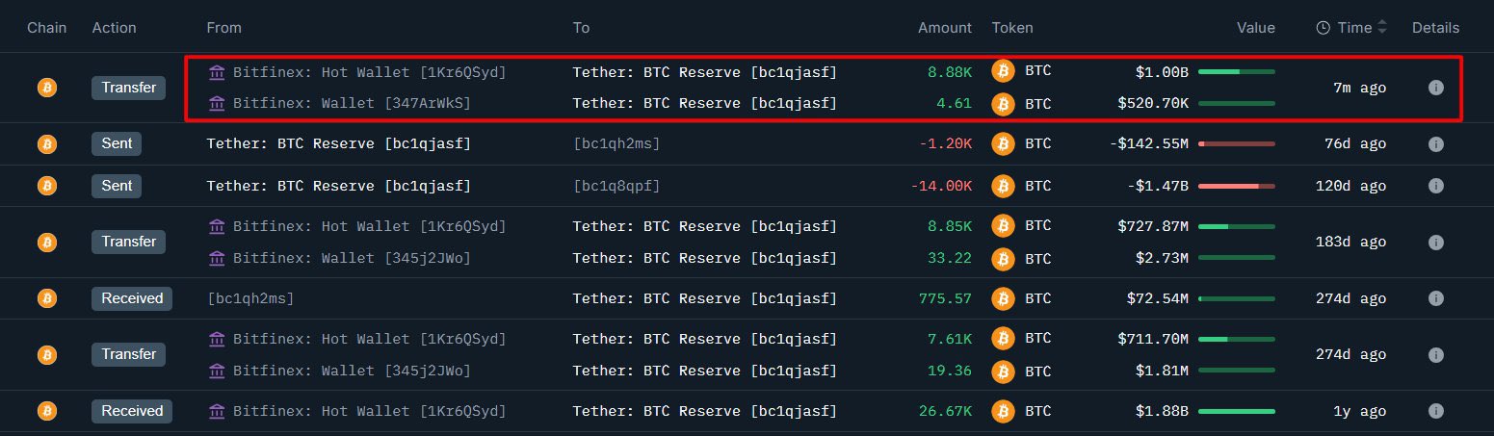The width and height of the screenshot is (1494, 436).
Task: Open info icon for the 120d ago transaction
Action: [x=1435, y=186]
